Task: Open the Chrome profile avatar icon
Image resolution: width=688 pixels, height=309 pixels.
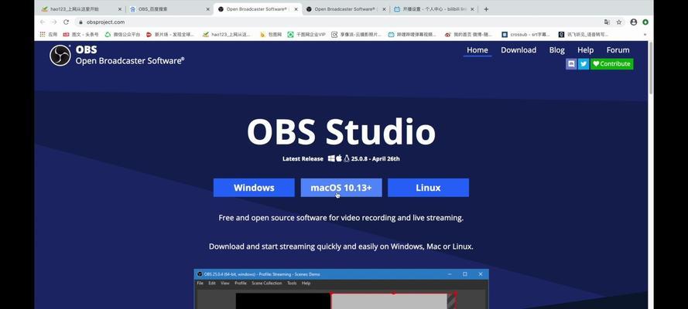Action: click(x=633, y=22)
